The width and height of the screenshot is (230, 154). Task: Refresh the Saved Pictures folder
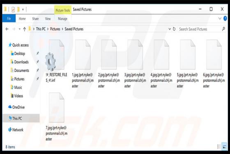[x=174, y=29]
